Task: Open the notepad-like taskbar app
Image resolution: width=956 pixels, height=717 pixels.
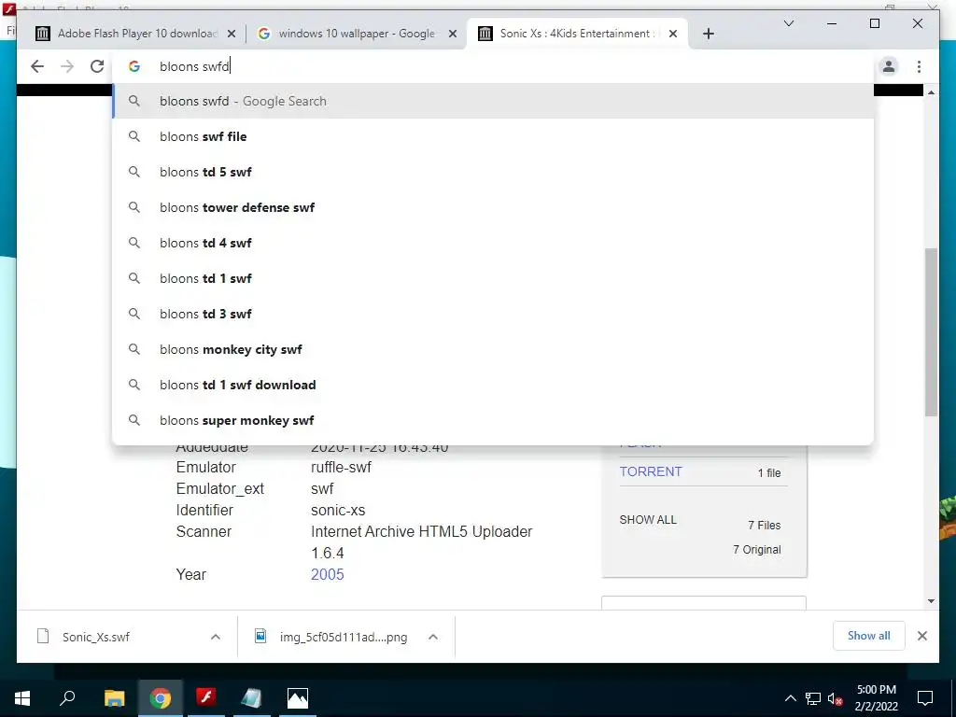Action: (x=251, y=698)
